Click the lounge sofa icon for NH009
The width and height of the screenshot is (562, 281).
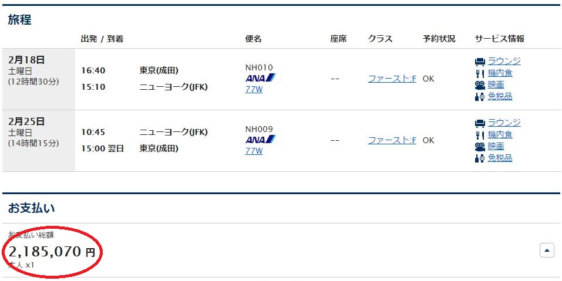coord(480,124)
